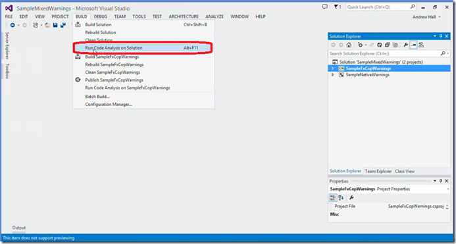The height and width of the screenshot is (244, 456).
Task: Click Solution Explorer Back button
Action: tap(333, 45)
